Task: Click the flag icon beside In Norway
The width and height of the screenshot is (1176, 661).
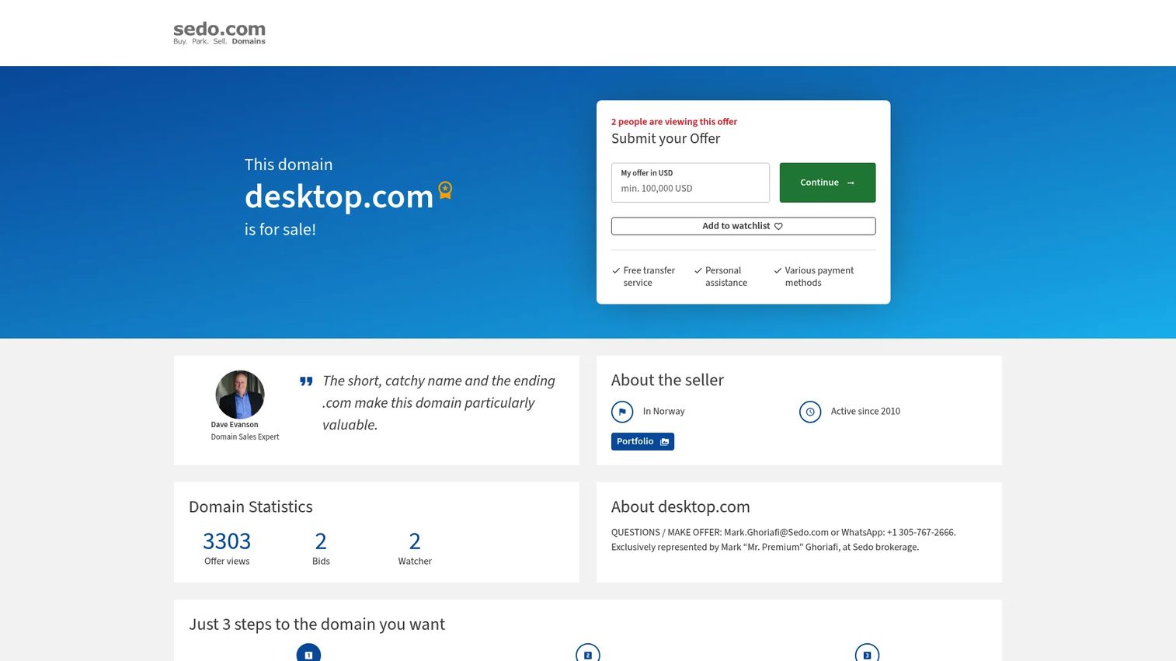Action: 622,412
